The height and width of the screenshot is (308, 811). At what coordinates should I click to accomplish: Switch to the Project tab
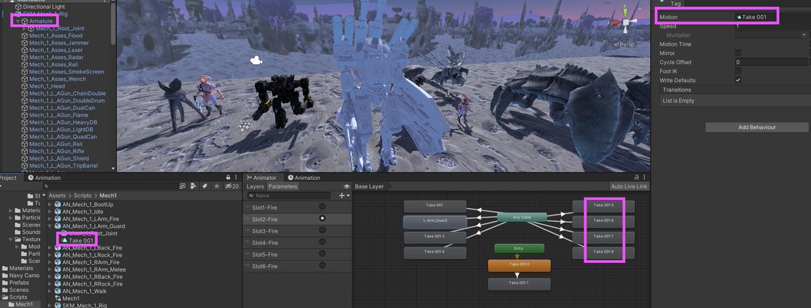pyautogui.click(x=7, y=178)
